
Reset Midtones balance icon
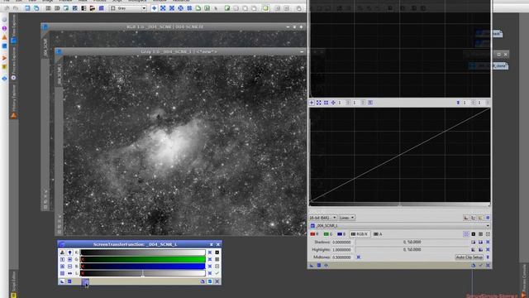click(359, 257)
